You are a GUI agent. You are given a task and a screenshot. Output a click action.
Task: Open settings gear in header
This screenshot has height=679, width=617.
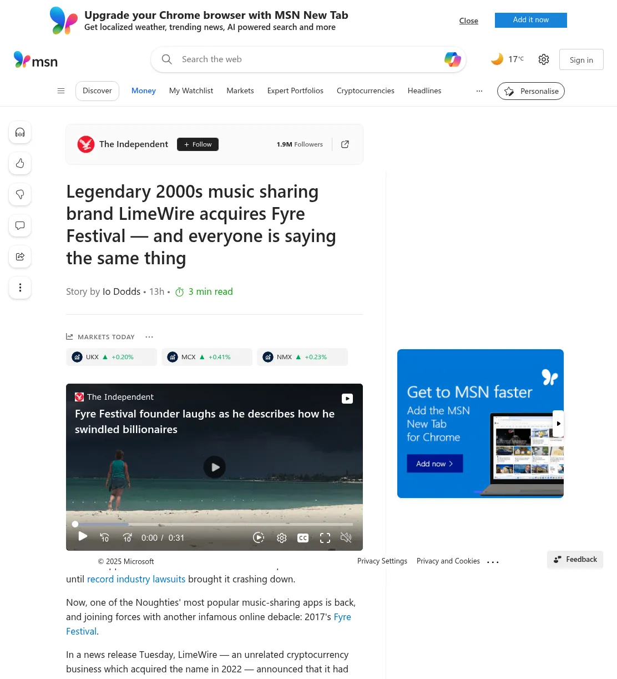pyautogui.click(x=544, y=59)
